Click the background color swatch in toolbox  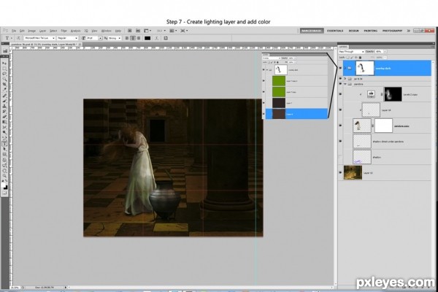point(6,187)
